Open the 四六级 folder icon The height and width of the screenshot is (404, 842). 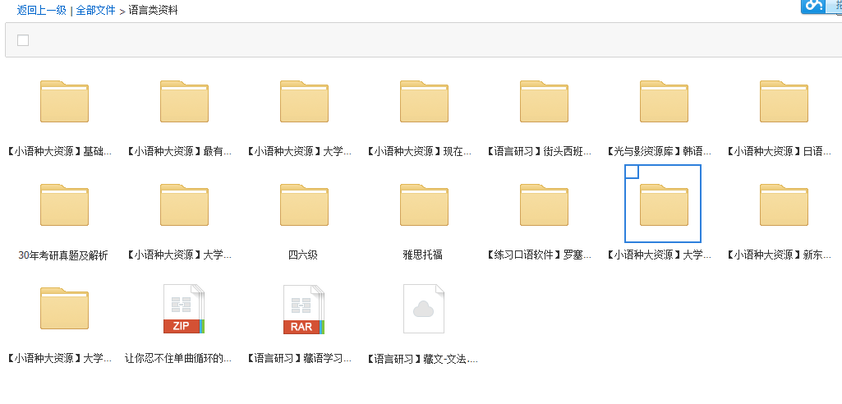tap(304, 205)
